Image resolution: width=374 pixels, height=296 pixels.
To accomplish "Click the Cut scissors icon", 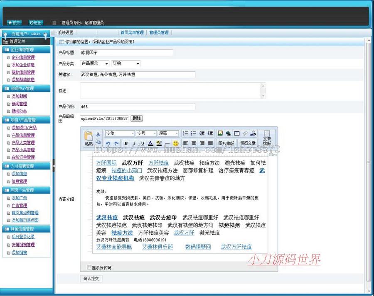I will point(98,134).
